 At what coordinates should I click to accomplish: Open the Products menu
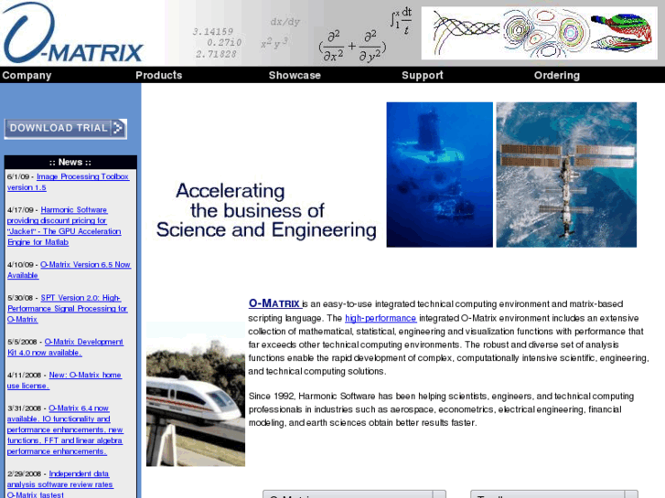[158, 76]
